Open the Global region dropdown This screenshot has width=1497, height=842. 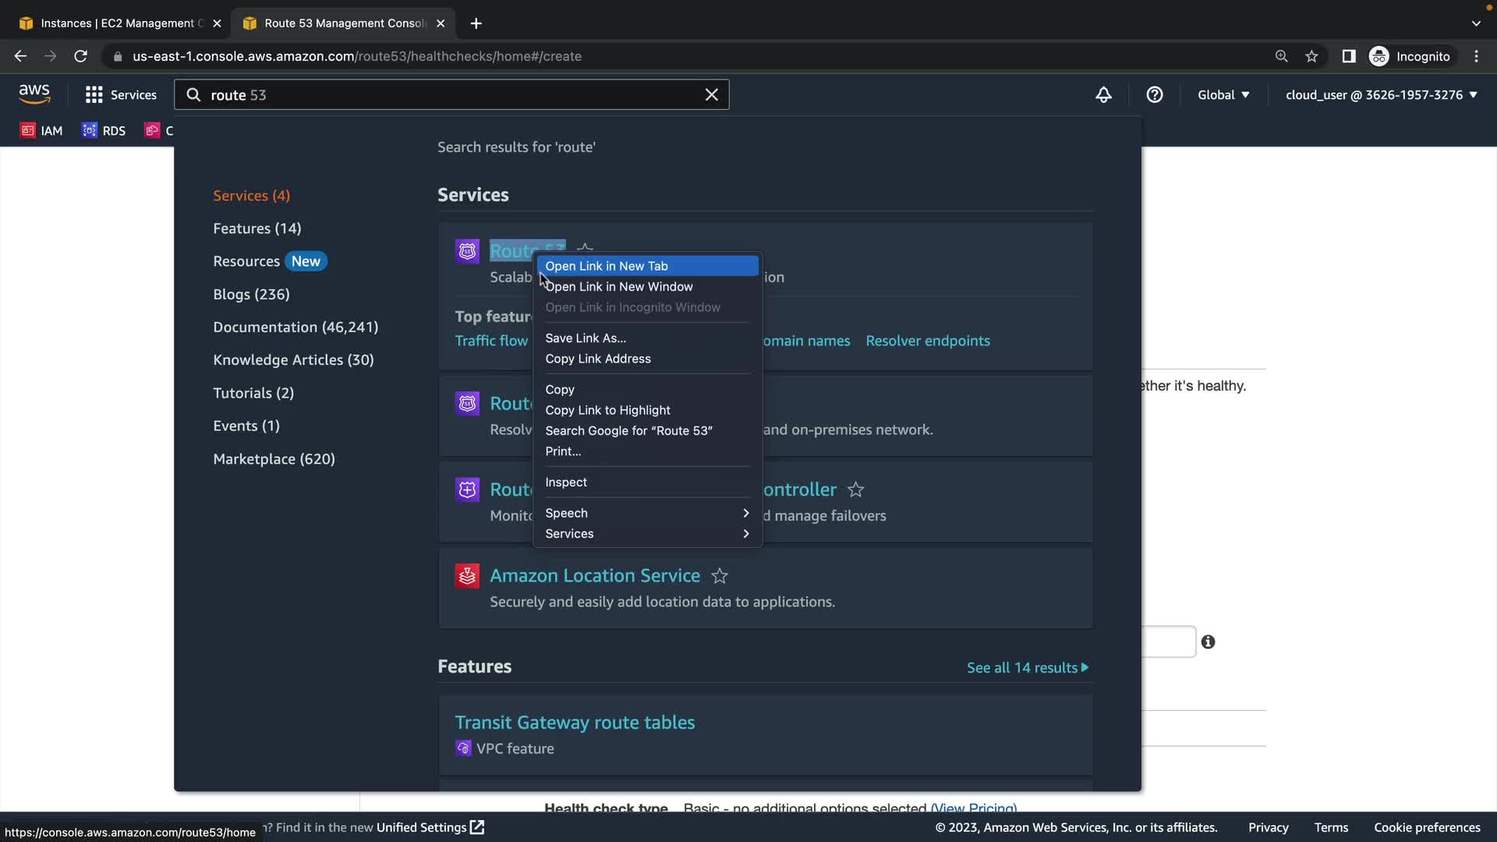1223,94
